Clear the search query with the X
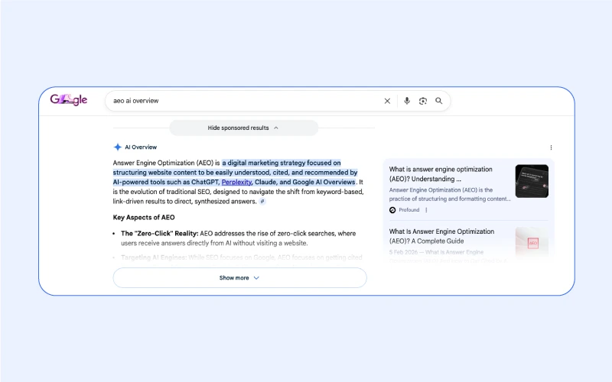 pyautogui.click(x=387, y=101)
